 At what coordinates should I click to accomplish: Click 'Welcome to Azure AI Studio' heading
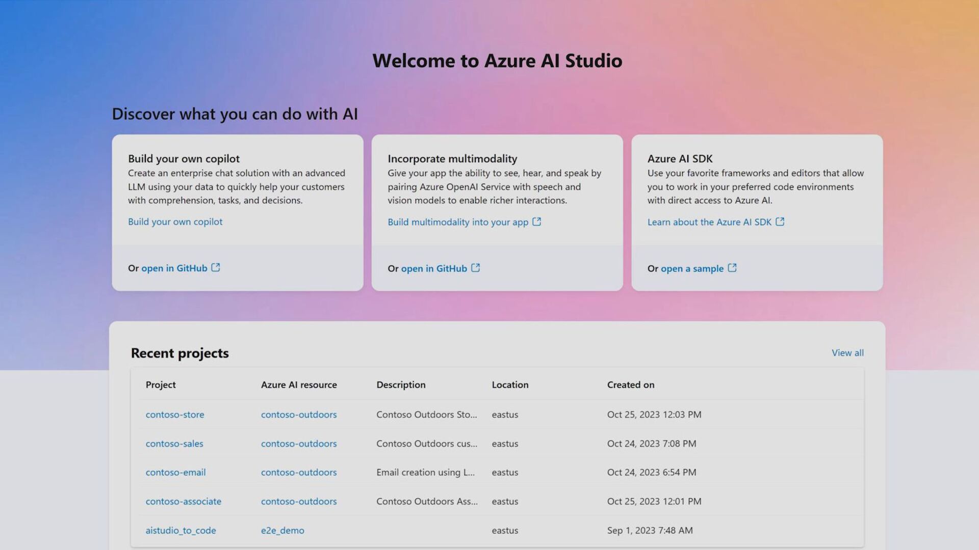click(x=497, y=61)
